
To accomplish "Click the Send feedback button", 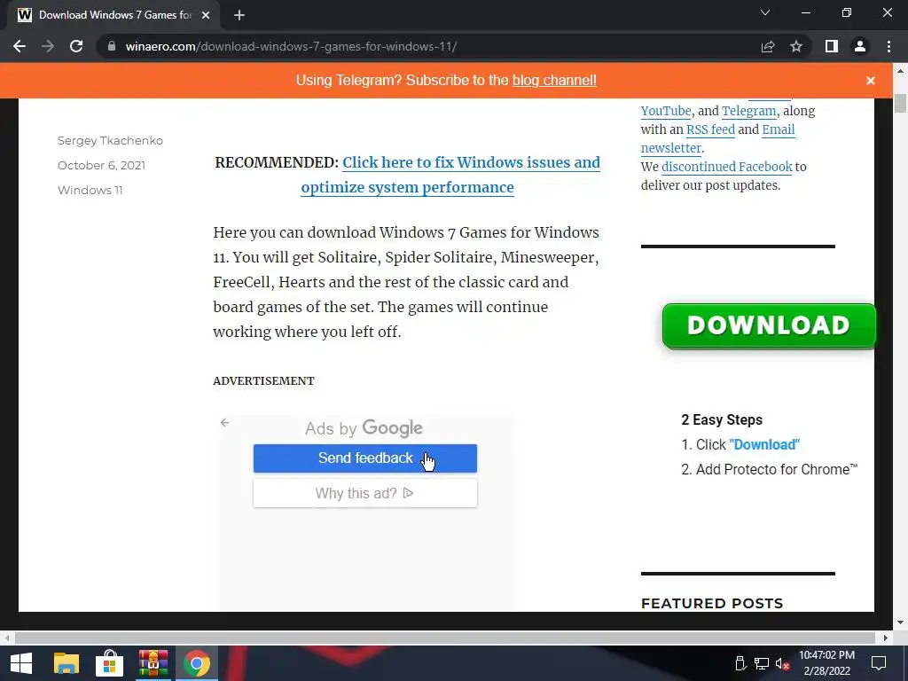I will 364,458.
